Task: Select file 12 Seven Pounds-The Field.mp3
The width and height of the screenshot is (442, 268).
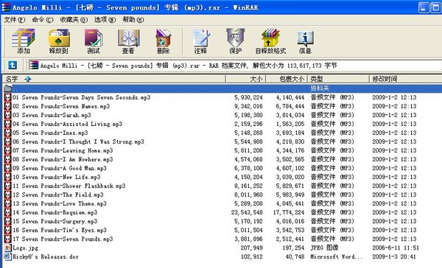Action: point(57,194)
